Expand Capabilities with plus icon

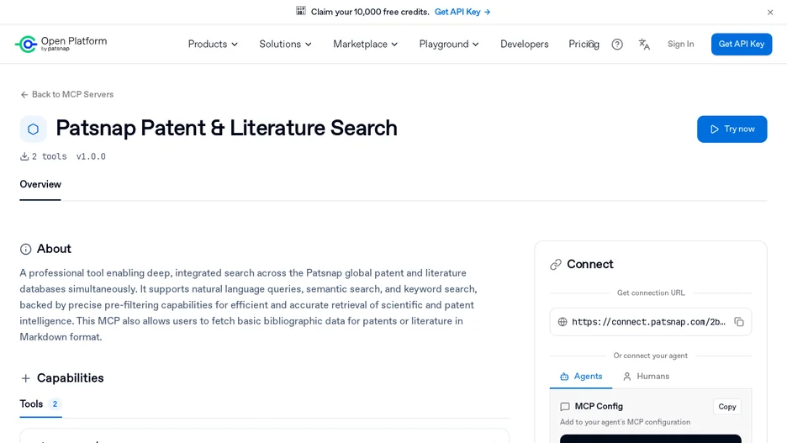[25, 378]
